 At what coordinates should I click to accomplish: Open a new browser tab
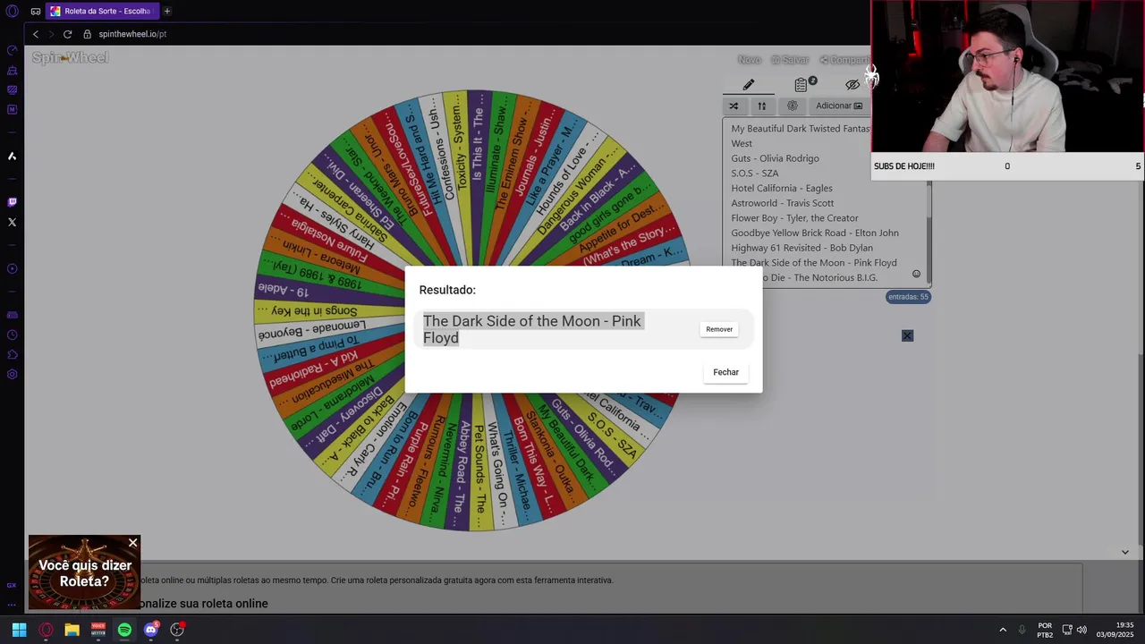coord(166,12)
